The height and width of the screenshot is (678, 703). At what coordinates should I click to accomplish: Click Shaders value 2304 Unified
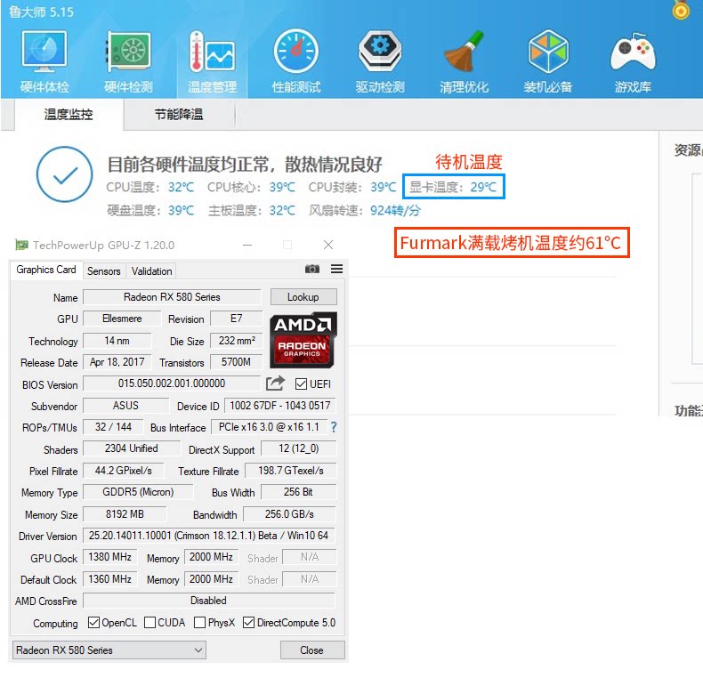click(x=132, y=448)
